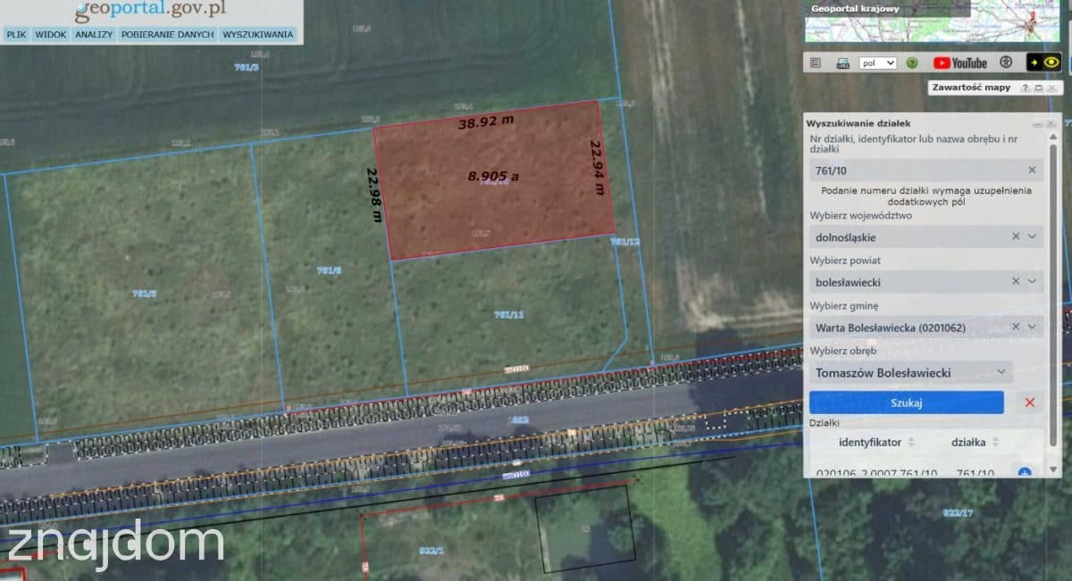Open the legend list icon
The width and height of the screenshot is (1072, 581).
tap(815, 63)
